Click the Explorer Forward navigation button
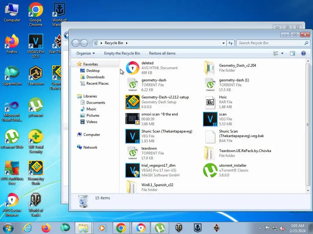This screenshot has width=313, height=234. (x=84, y=43)
